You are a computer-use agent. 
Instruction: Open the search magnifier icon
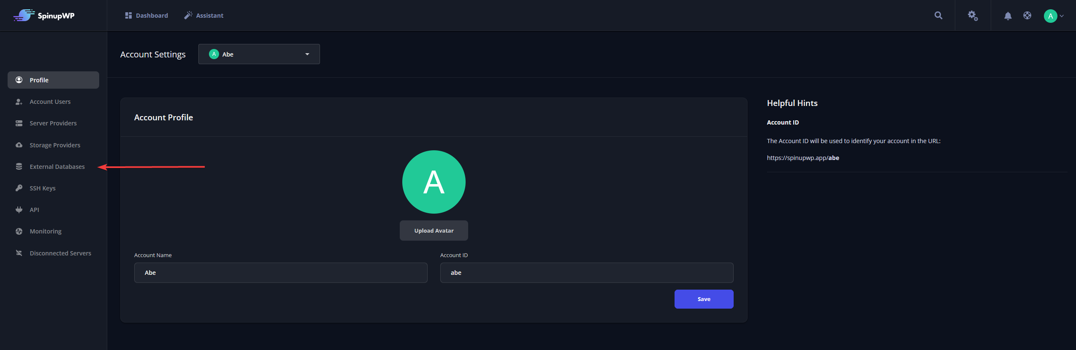[x=938, y=16]
